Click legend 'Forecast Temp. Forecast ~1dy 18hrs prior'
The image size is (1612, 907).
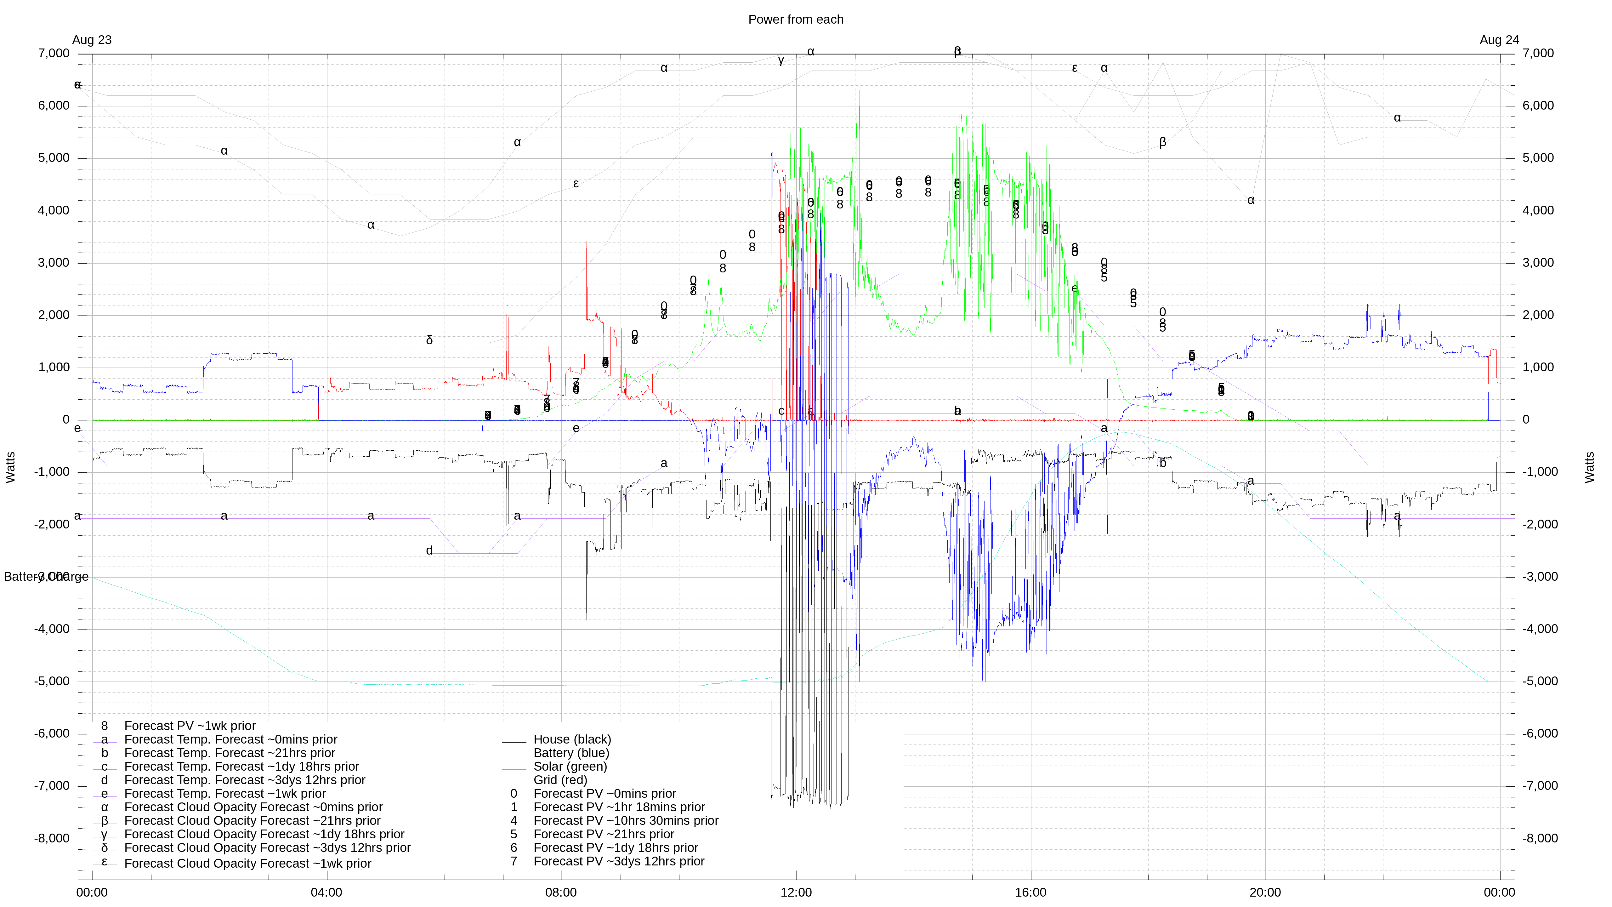coord(241,767)
